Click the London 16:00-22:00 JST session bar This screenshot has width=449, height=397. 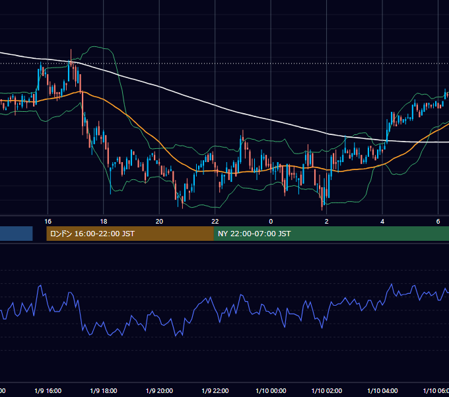[x=130, y=234]
